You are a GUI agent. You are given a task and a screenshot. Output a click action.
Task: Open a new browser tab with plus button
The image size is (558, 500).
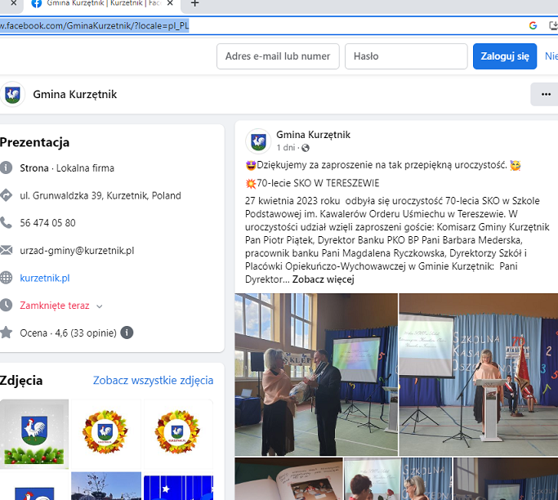[x=194, y=3]
